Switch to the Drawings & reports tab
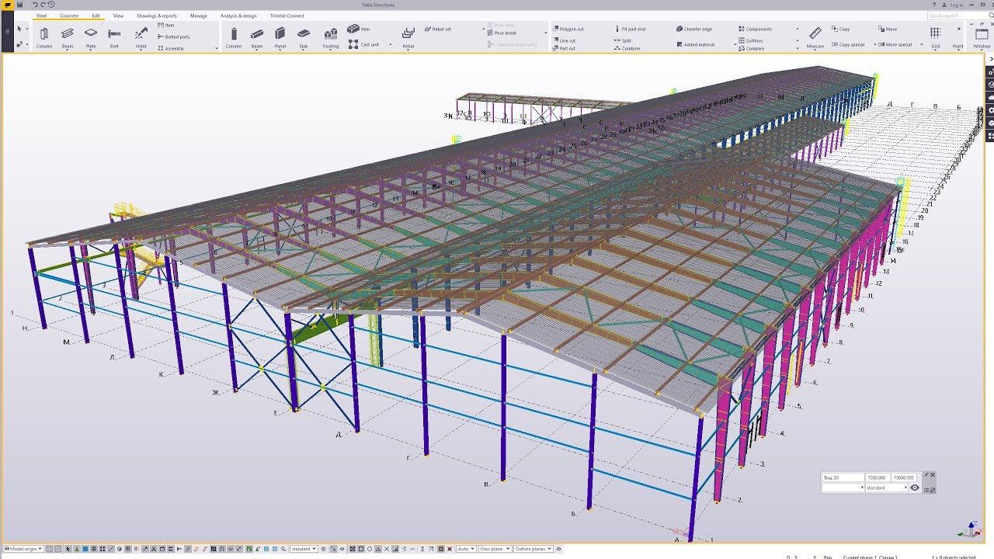Screen dimensions: 994x559 click(x=157, y=16)
